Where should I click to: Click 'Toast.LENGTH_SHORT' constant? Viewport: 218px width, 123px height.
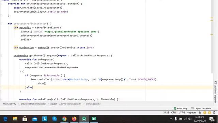tap(142, 80)
